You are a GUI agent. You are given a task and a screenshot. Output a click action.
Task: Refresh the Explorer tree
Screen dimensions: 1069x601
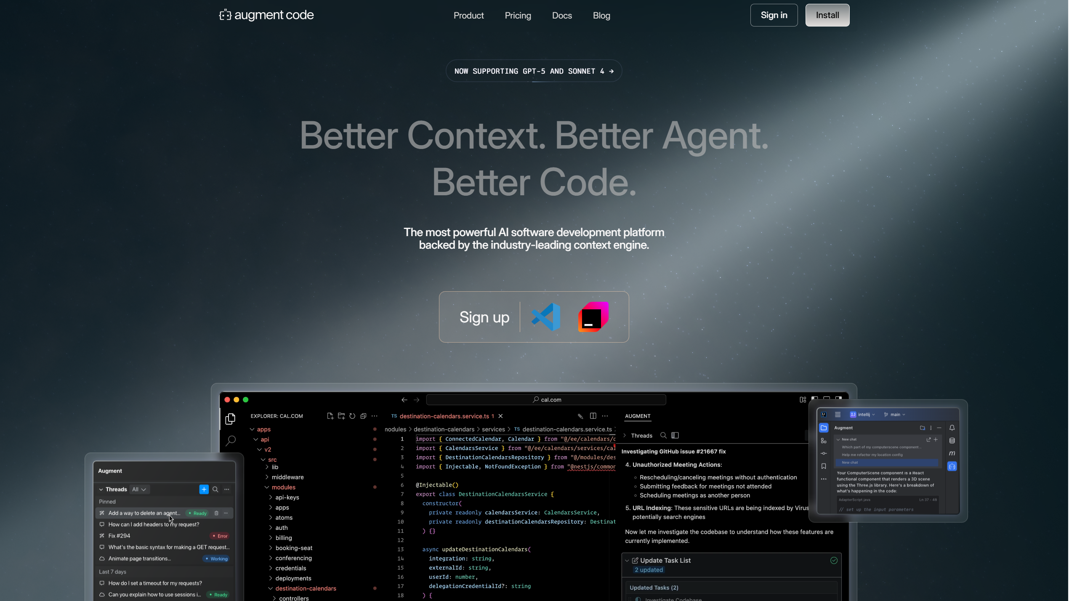[352, 416]
